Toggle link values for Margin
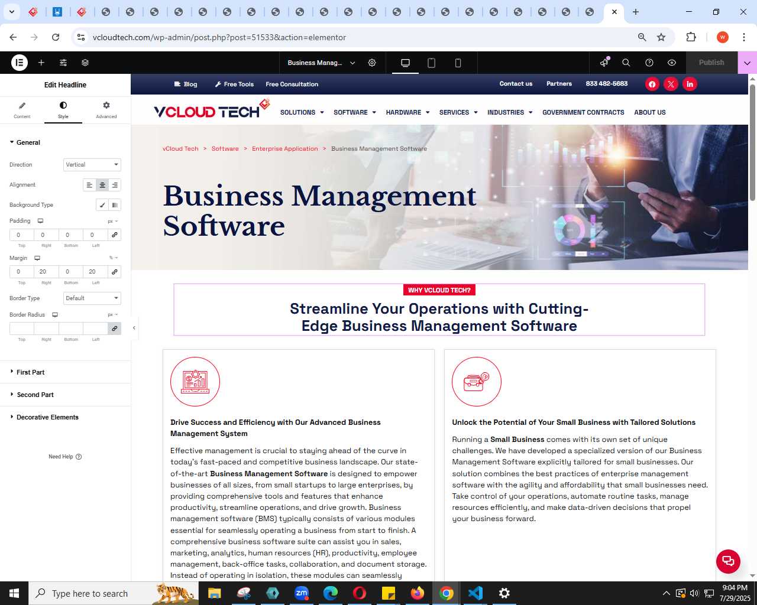The width and height of the screenshot is (757, 605). [115, 272]
